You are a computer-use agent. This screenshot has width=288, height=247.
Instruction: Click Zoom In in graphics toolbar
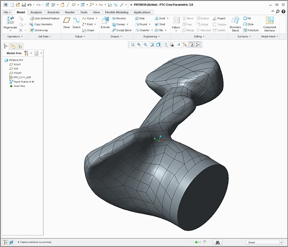tap(139, 45)
